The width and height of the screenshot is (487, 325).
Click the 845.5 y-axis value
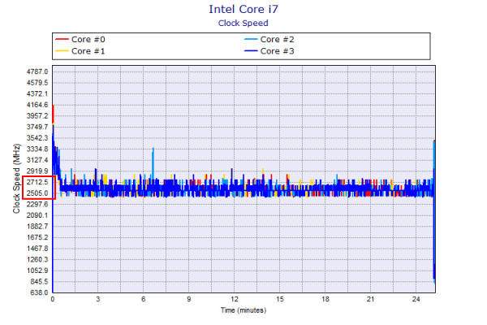click(x=39, y=281)
